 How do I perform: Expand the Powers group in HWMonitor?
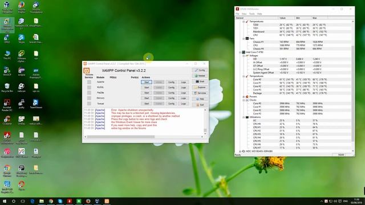[x=244, y=97]
